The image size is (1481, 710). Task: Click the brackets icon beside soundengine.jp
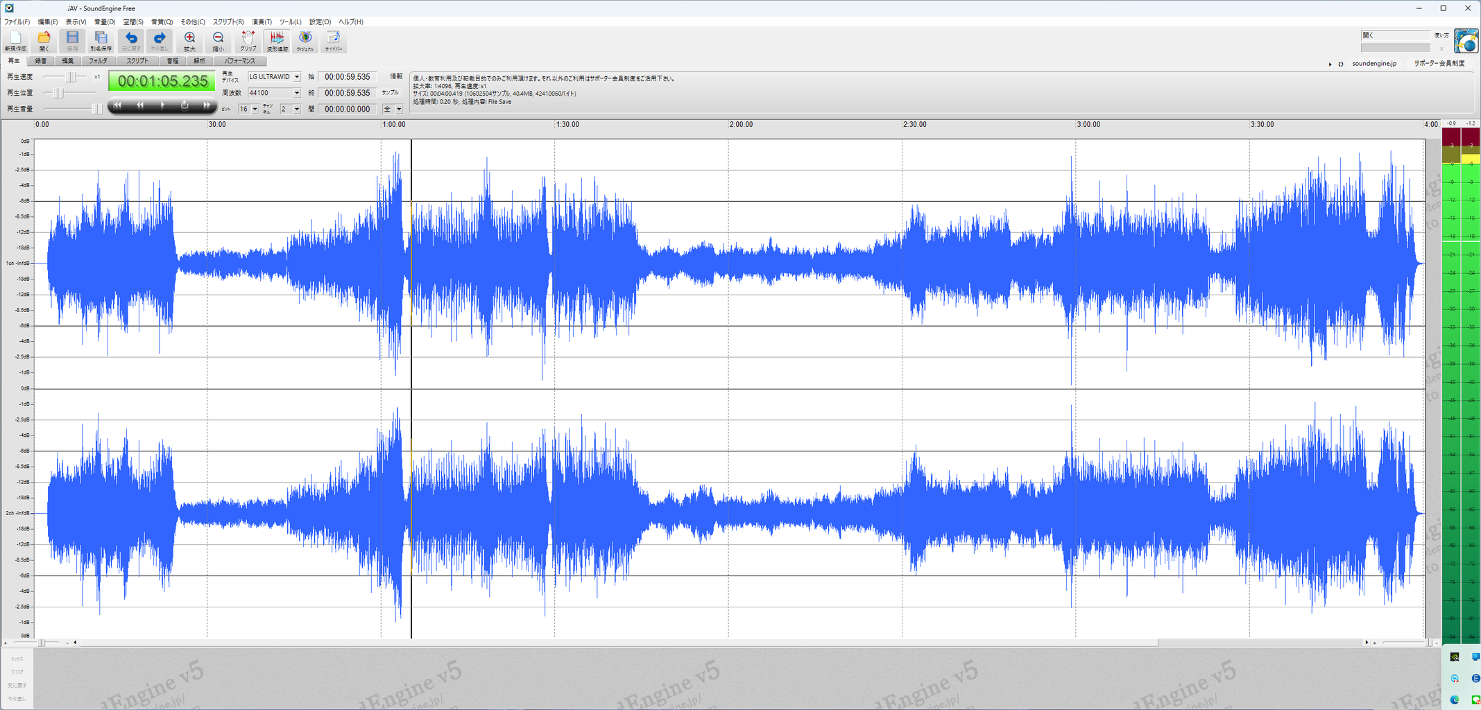pyautogui.click(x=1341, y=64)
